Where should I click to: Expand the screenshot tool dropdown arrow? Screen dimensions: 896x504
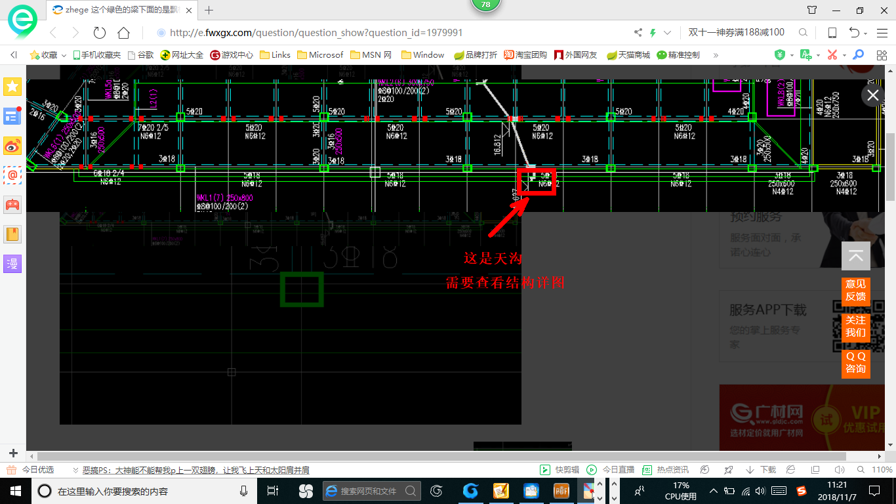point(844,55)
